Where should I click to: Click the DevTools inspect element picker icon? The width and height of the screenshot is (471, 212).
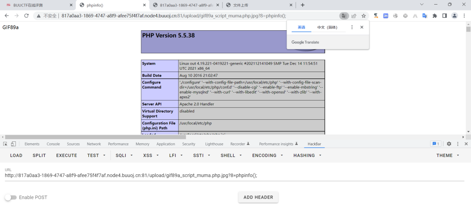pyautogui.click(x=5, y=144)
